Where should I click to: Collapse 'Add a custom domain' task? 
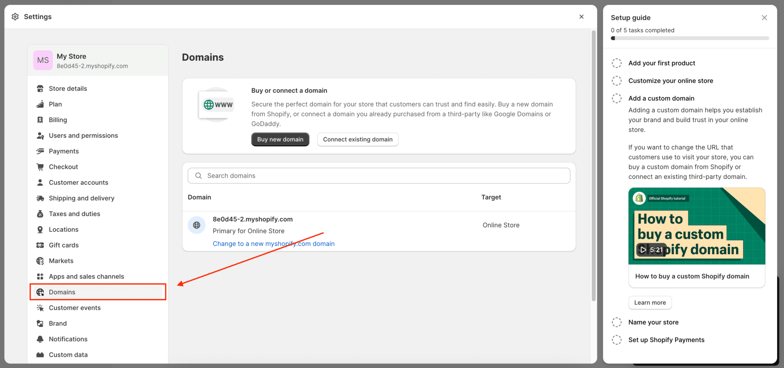[x=661, y=98]
